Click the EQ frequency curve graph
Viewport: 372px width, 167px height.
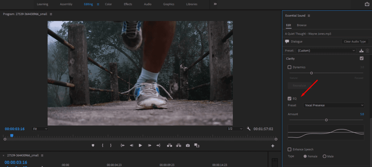click(x=326, y=132)
